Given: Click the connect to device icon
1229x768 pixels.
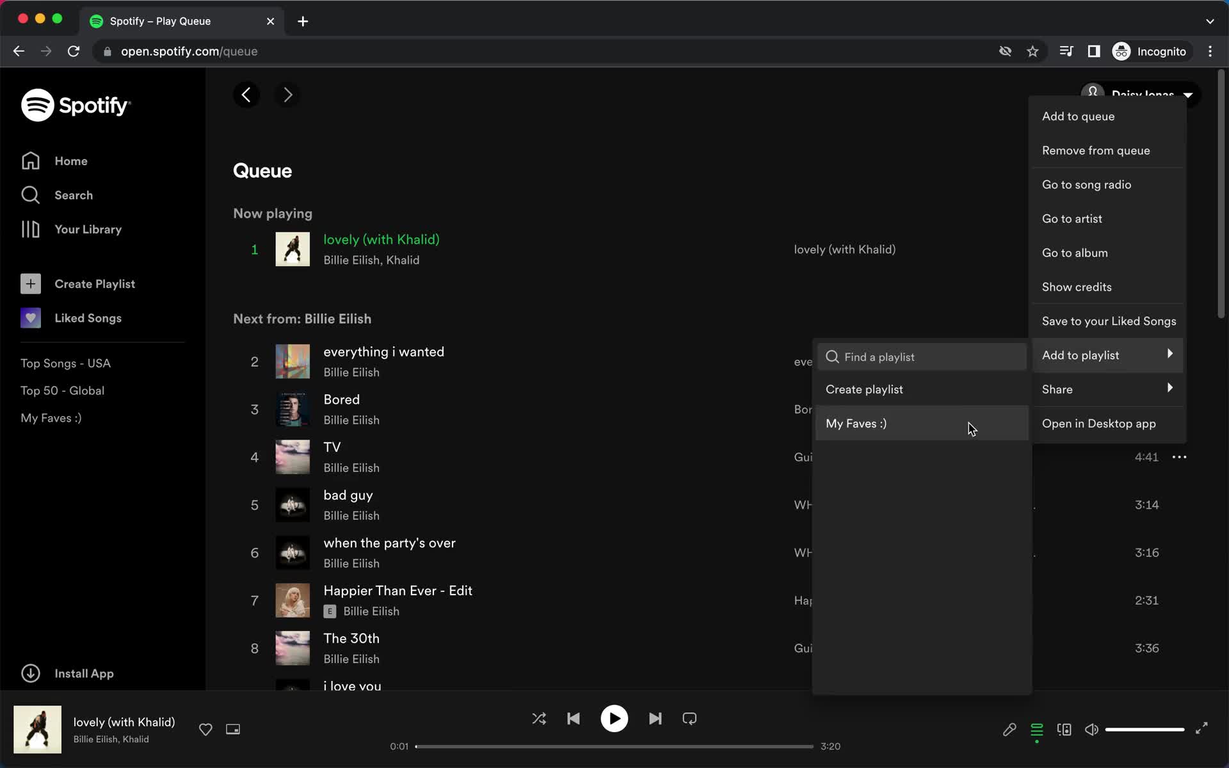Looking at the screenshot, I should [1065, 729].
